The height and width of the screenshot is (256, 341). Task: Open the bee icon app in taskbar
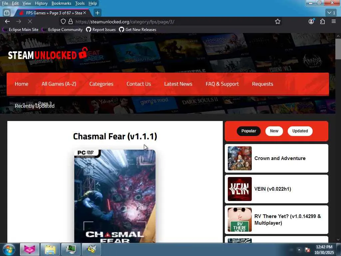pyautogui.click(x=92, y=249)
